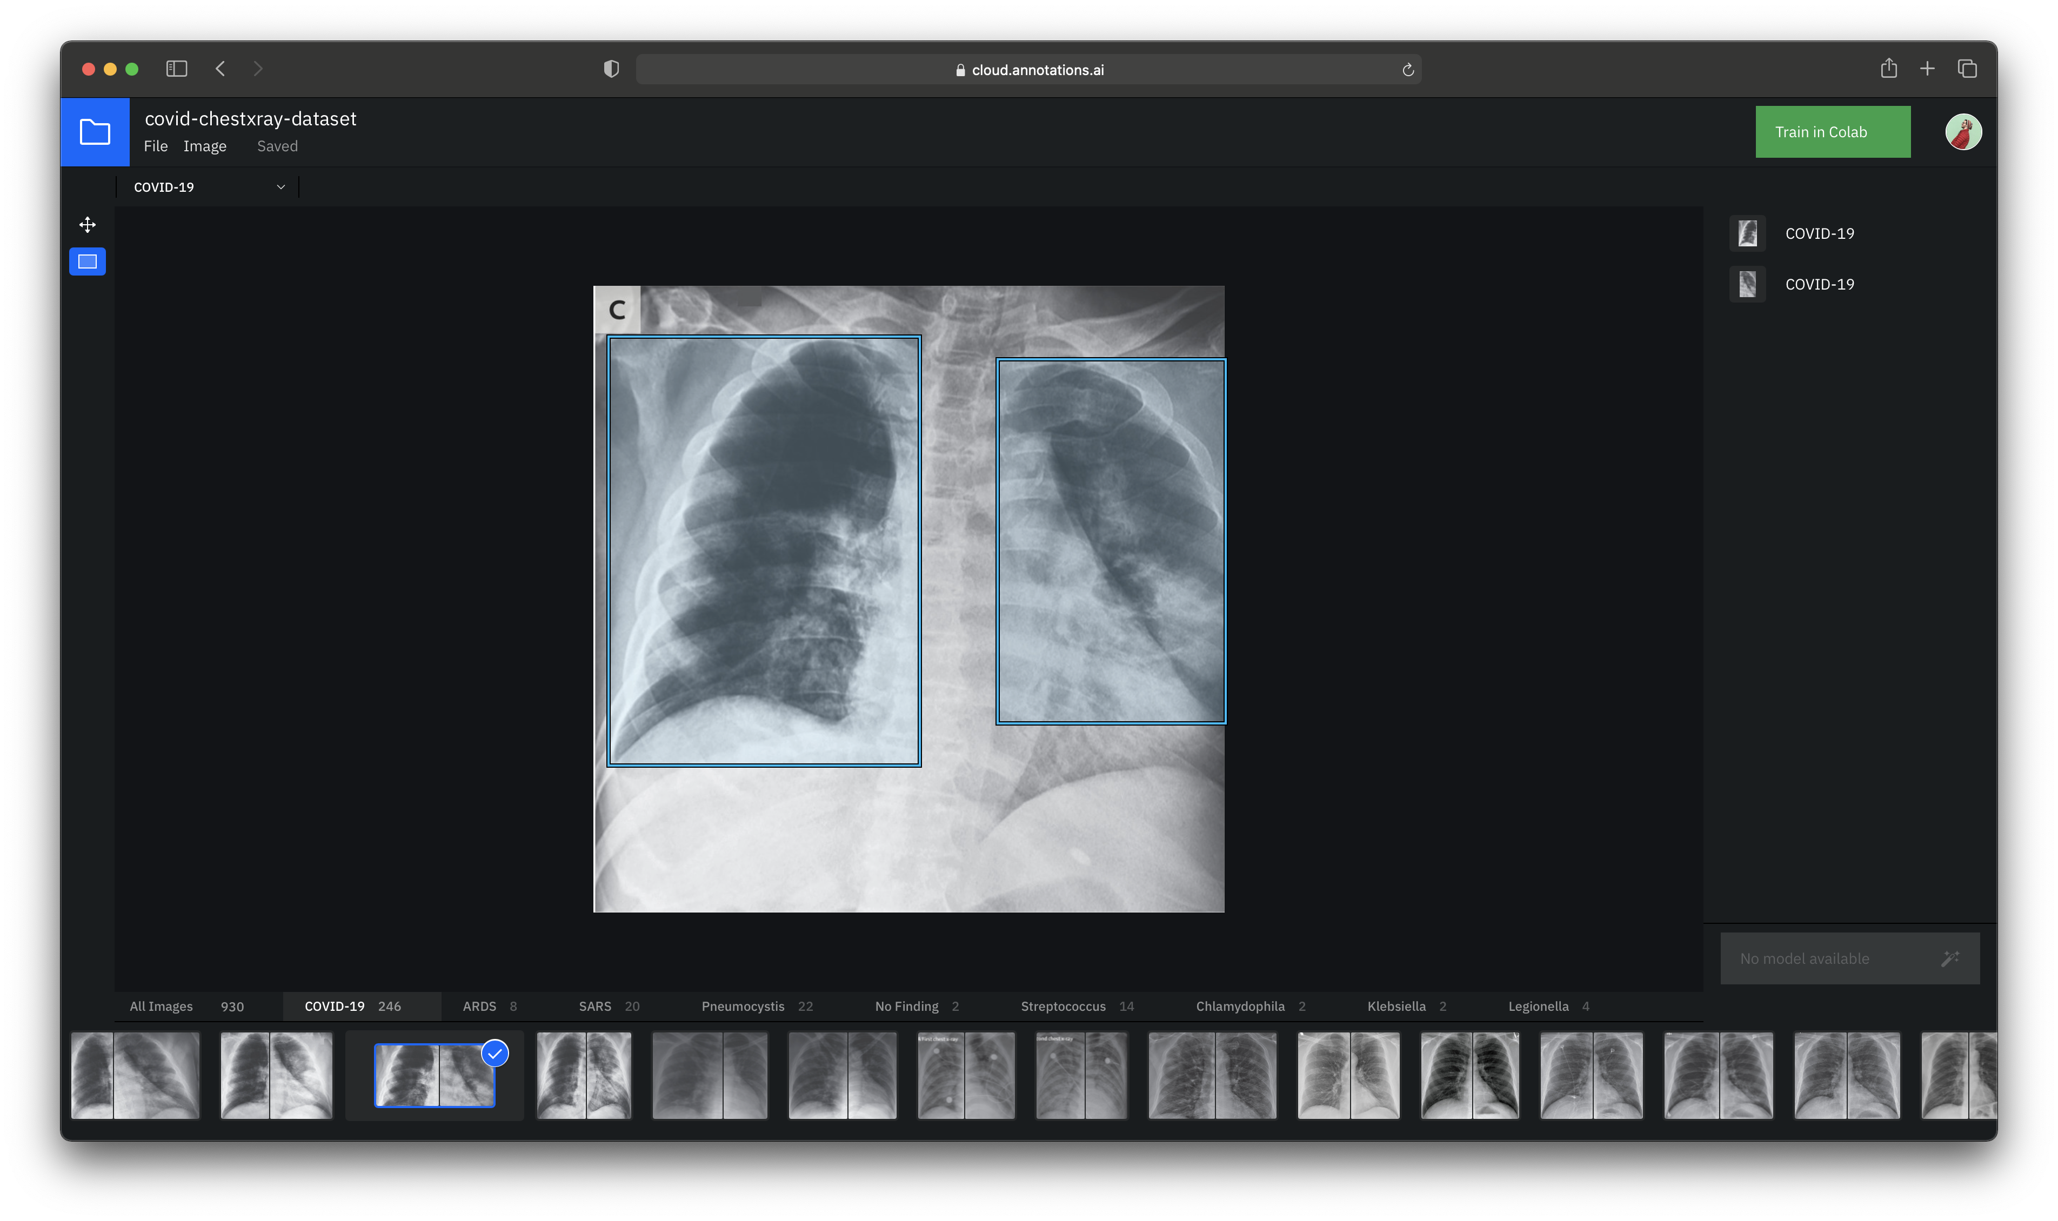Click the Train in Colab button
The width and height of the screenshot is (2058, 1221).
coord(1832,132)
